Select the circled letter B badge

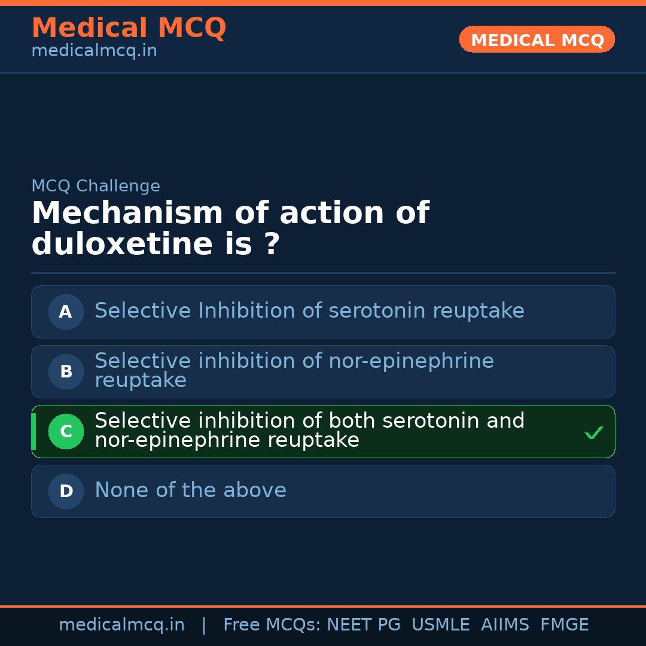[x=66, y=371]
